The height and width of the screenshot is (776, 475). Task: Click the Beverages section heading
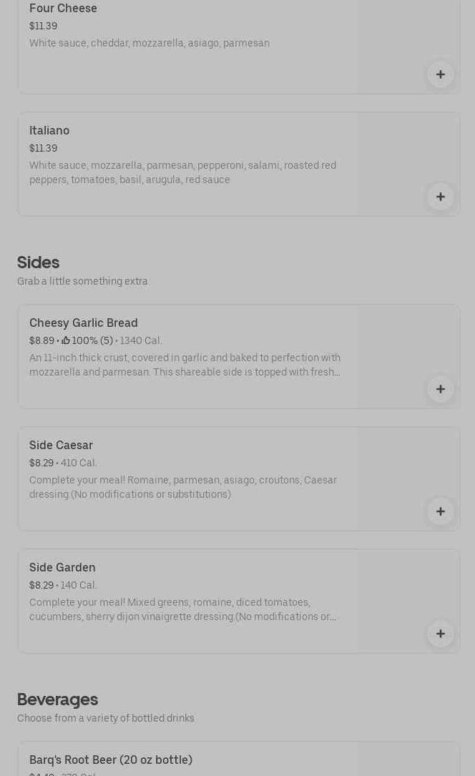(57, 699)
